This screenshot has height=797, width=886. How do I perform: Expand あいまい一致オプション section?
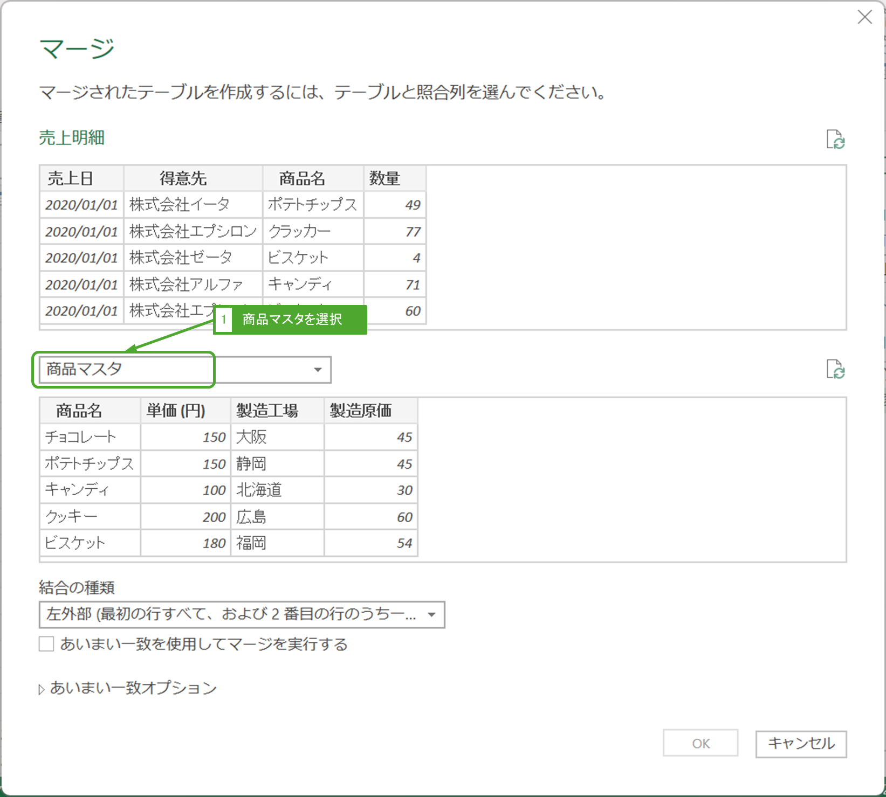pyautogui.click(x=42, y=689)
